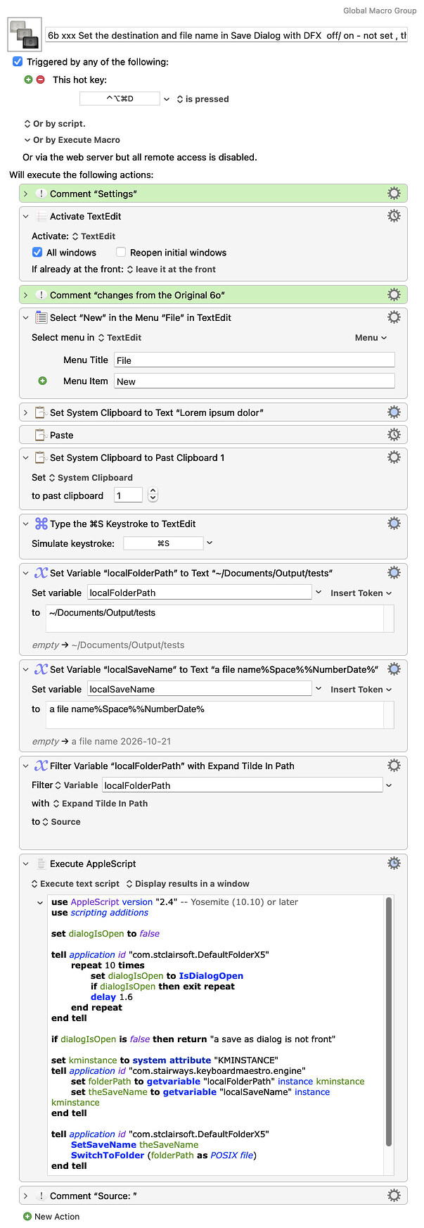Collapse 'Set System Clipboard to Past Clipboard 1'
Screen dimensions: 424x1228
click(26, 457)
